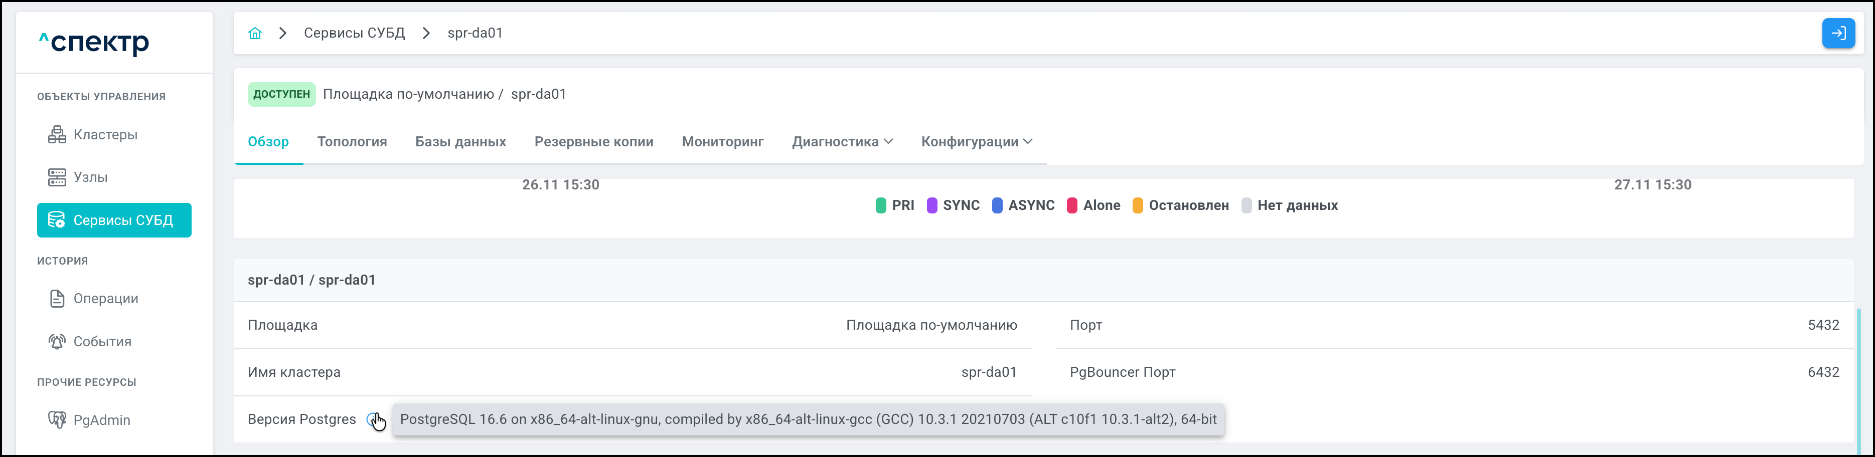Select the Сервисы СУБД database icon
The image size is (1875, 457).
coord(57,220)
